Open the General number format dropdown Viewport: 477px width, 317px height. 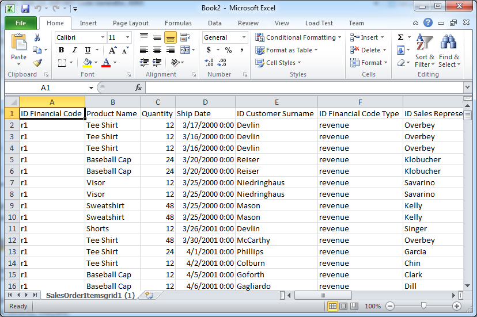[244, 37]
